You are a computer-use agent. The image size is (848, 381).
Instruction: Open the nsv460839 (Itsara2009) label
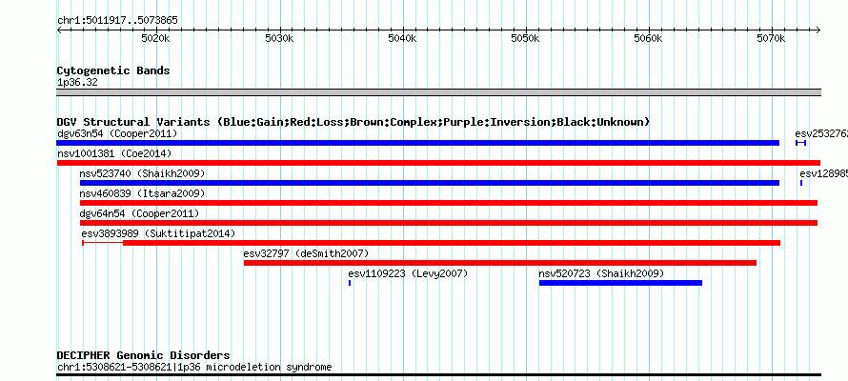(x=142, y=193)
